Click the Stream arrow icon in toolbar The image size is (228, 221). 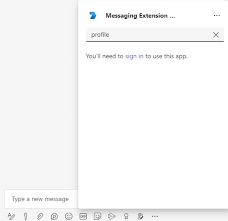point(111,216)
